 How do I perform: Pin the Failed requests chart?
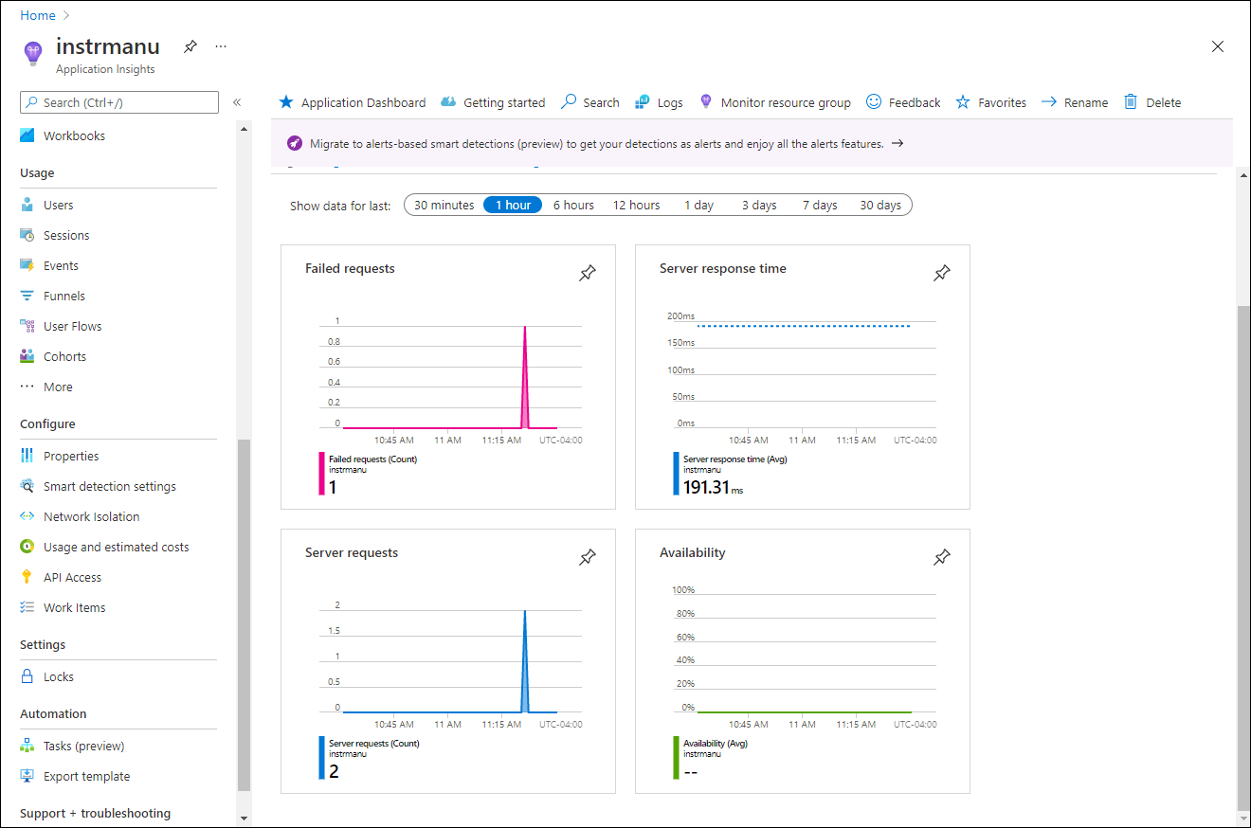[588, 273]
